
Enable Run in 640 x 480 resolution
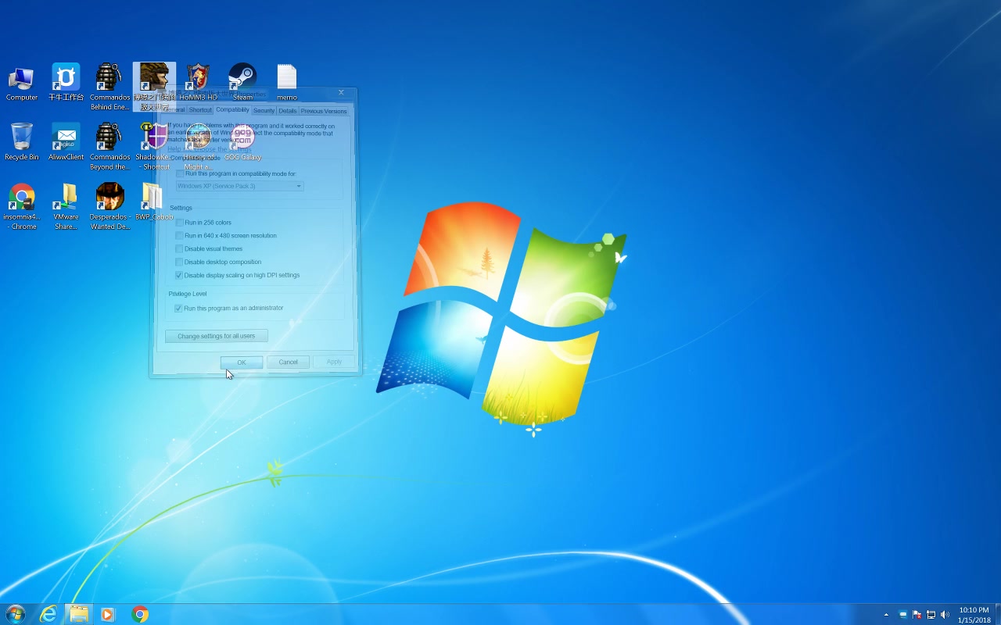click(x=179, y=236)
